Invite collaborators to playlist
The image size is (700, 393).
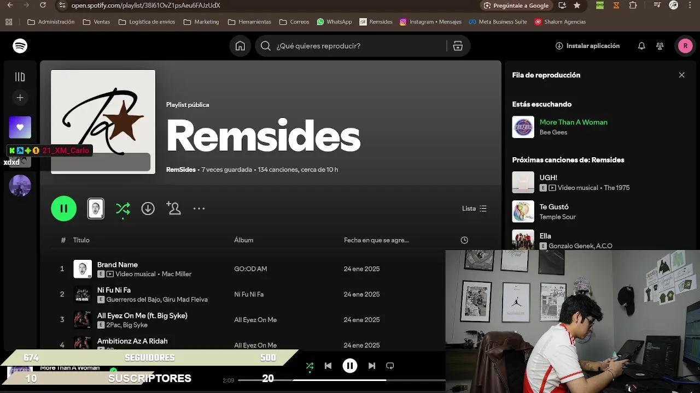(173, 209)
